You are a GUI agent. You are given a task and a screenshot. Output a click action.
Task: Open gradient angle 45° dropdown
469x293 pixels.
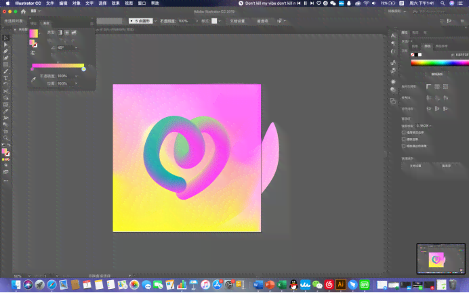click(x=77, y=48)
